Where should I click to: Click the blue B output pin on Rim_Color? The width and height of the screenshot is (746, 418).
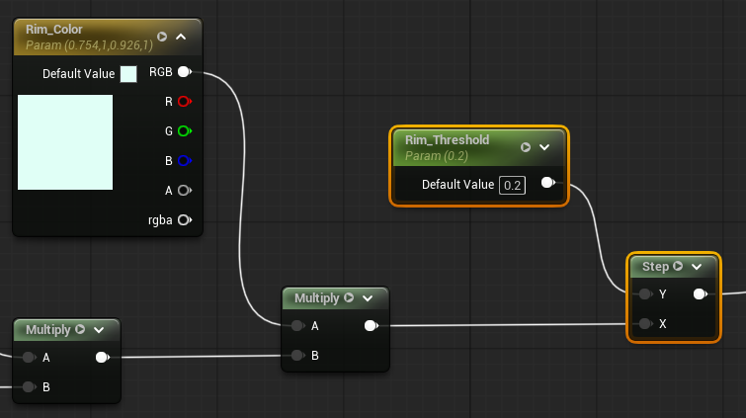point(184,160)
